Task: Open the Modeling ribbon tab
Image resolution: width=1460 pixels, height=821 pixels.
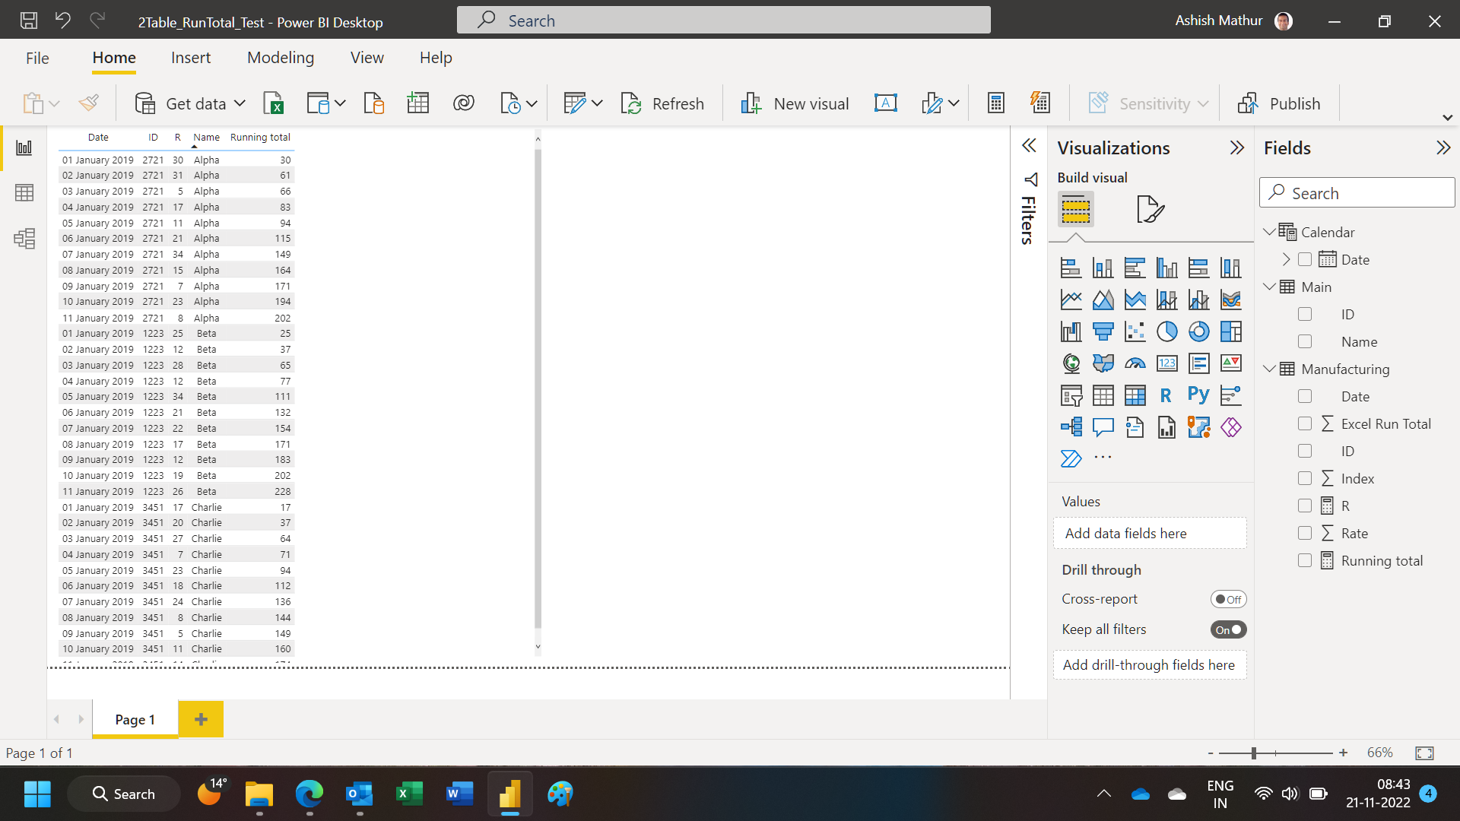Action: [x=281, y=58]
